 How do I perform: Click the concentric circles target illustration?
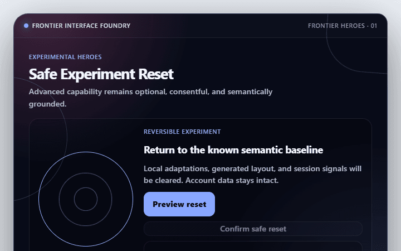[86, 199]
